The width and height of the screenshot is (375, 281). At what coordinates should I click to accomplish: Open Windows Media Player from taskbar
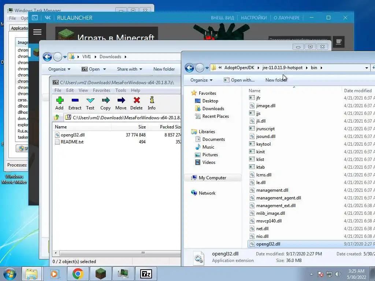[x=54, y=274]
